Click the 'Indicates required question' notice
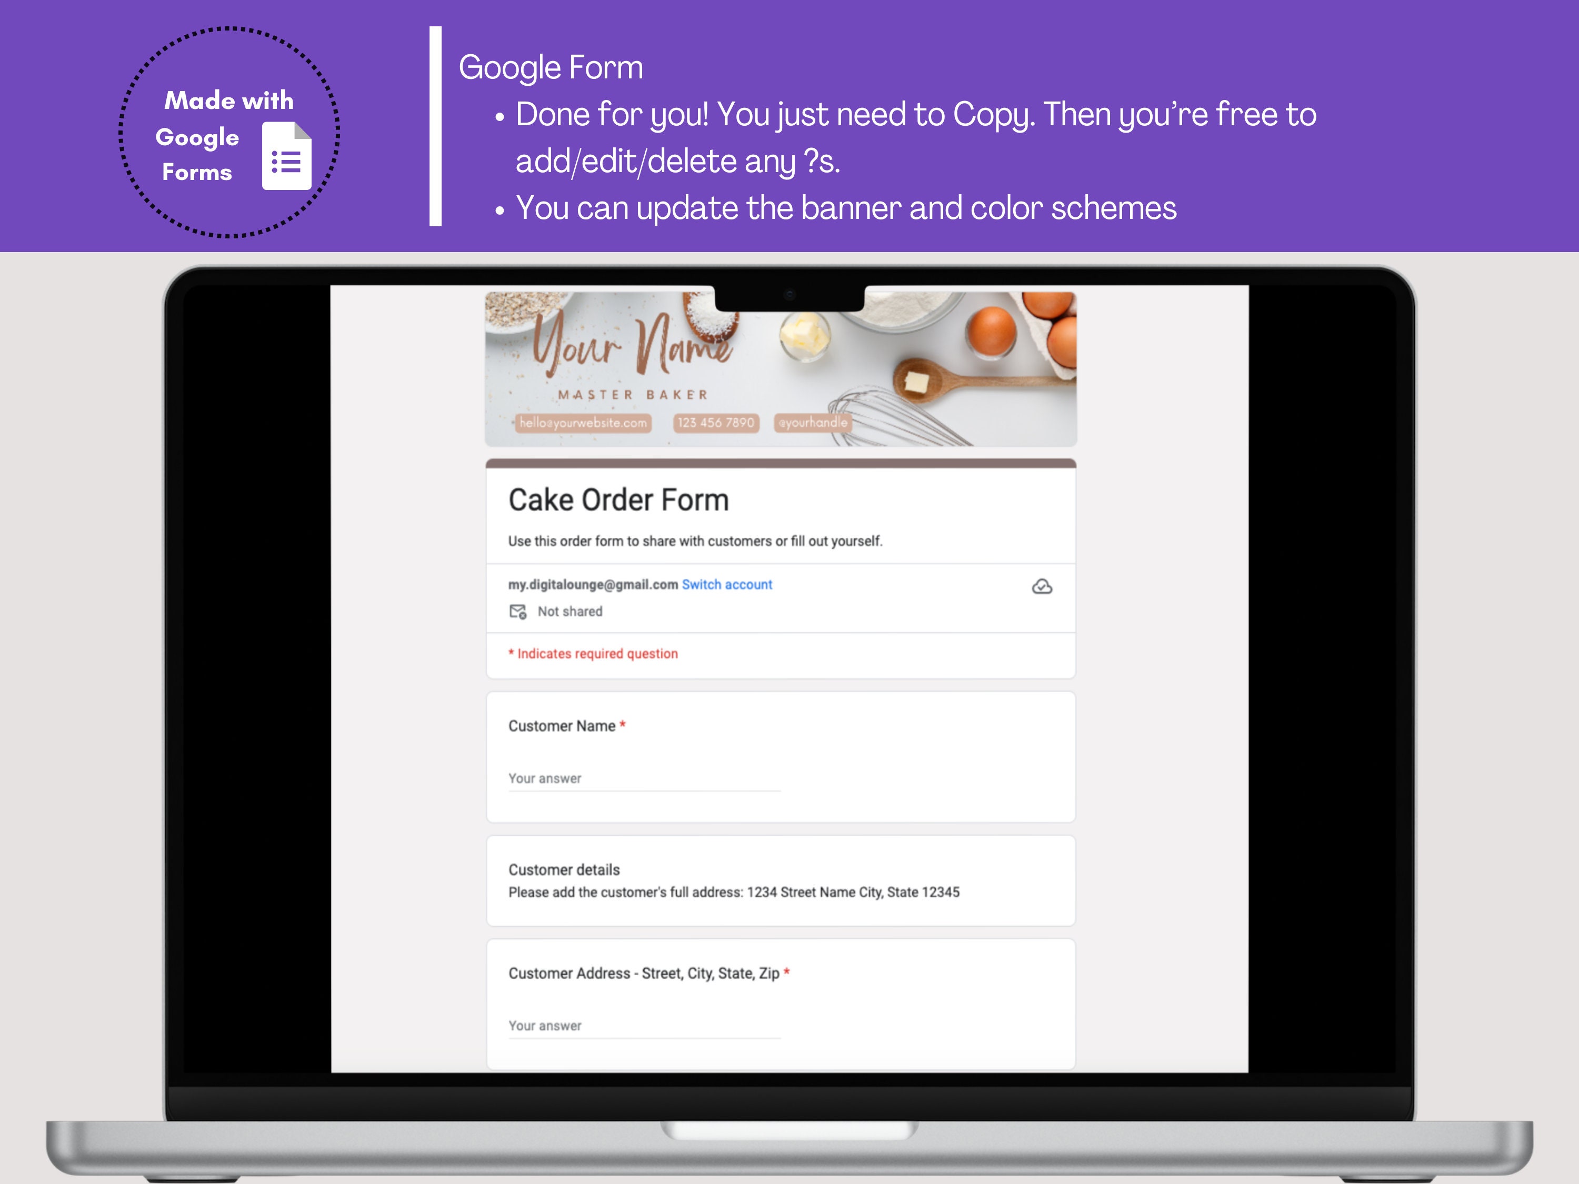Screen dimensions: 1579x1184 point(593,654)
